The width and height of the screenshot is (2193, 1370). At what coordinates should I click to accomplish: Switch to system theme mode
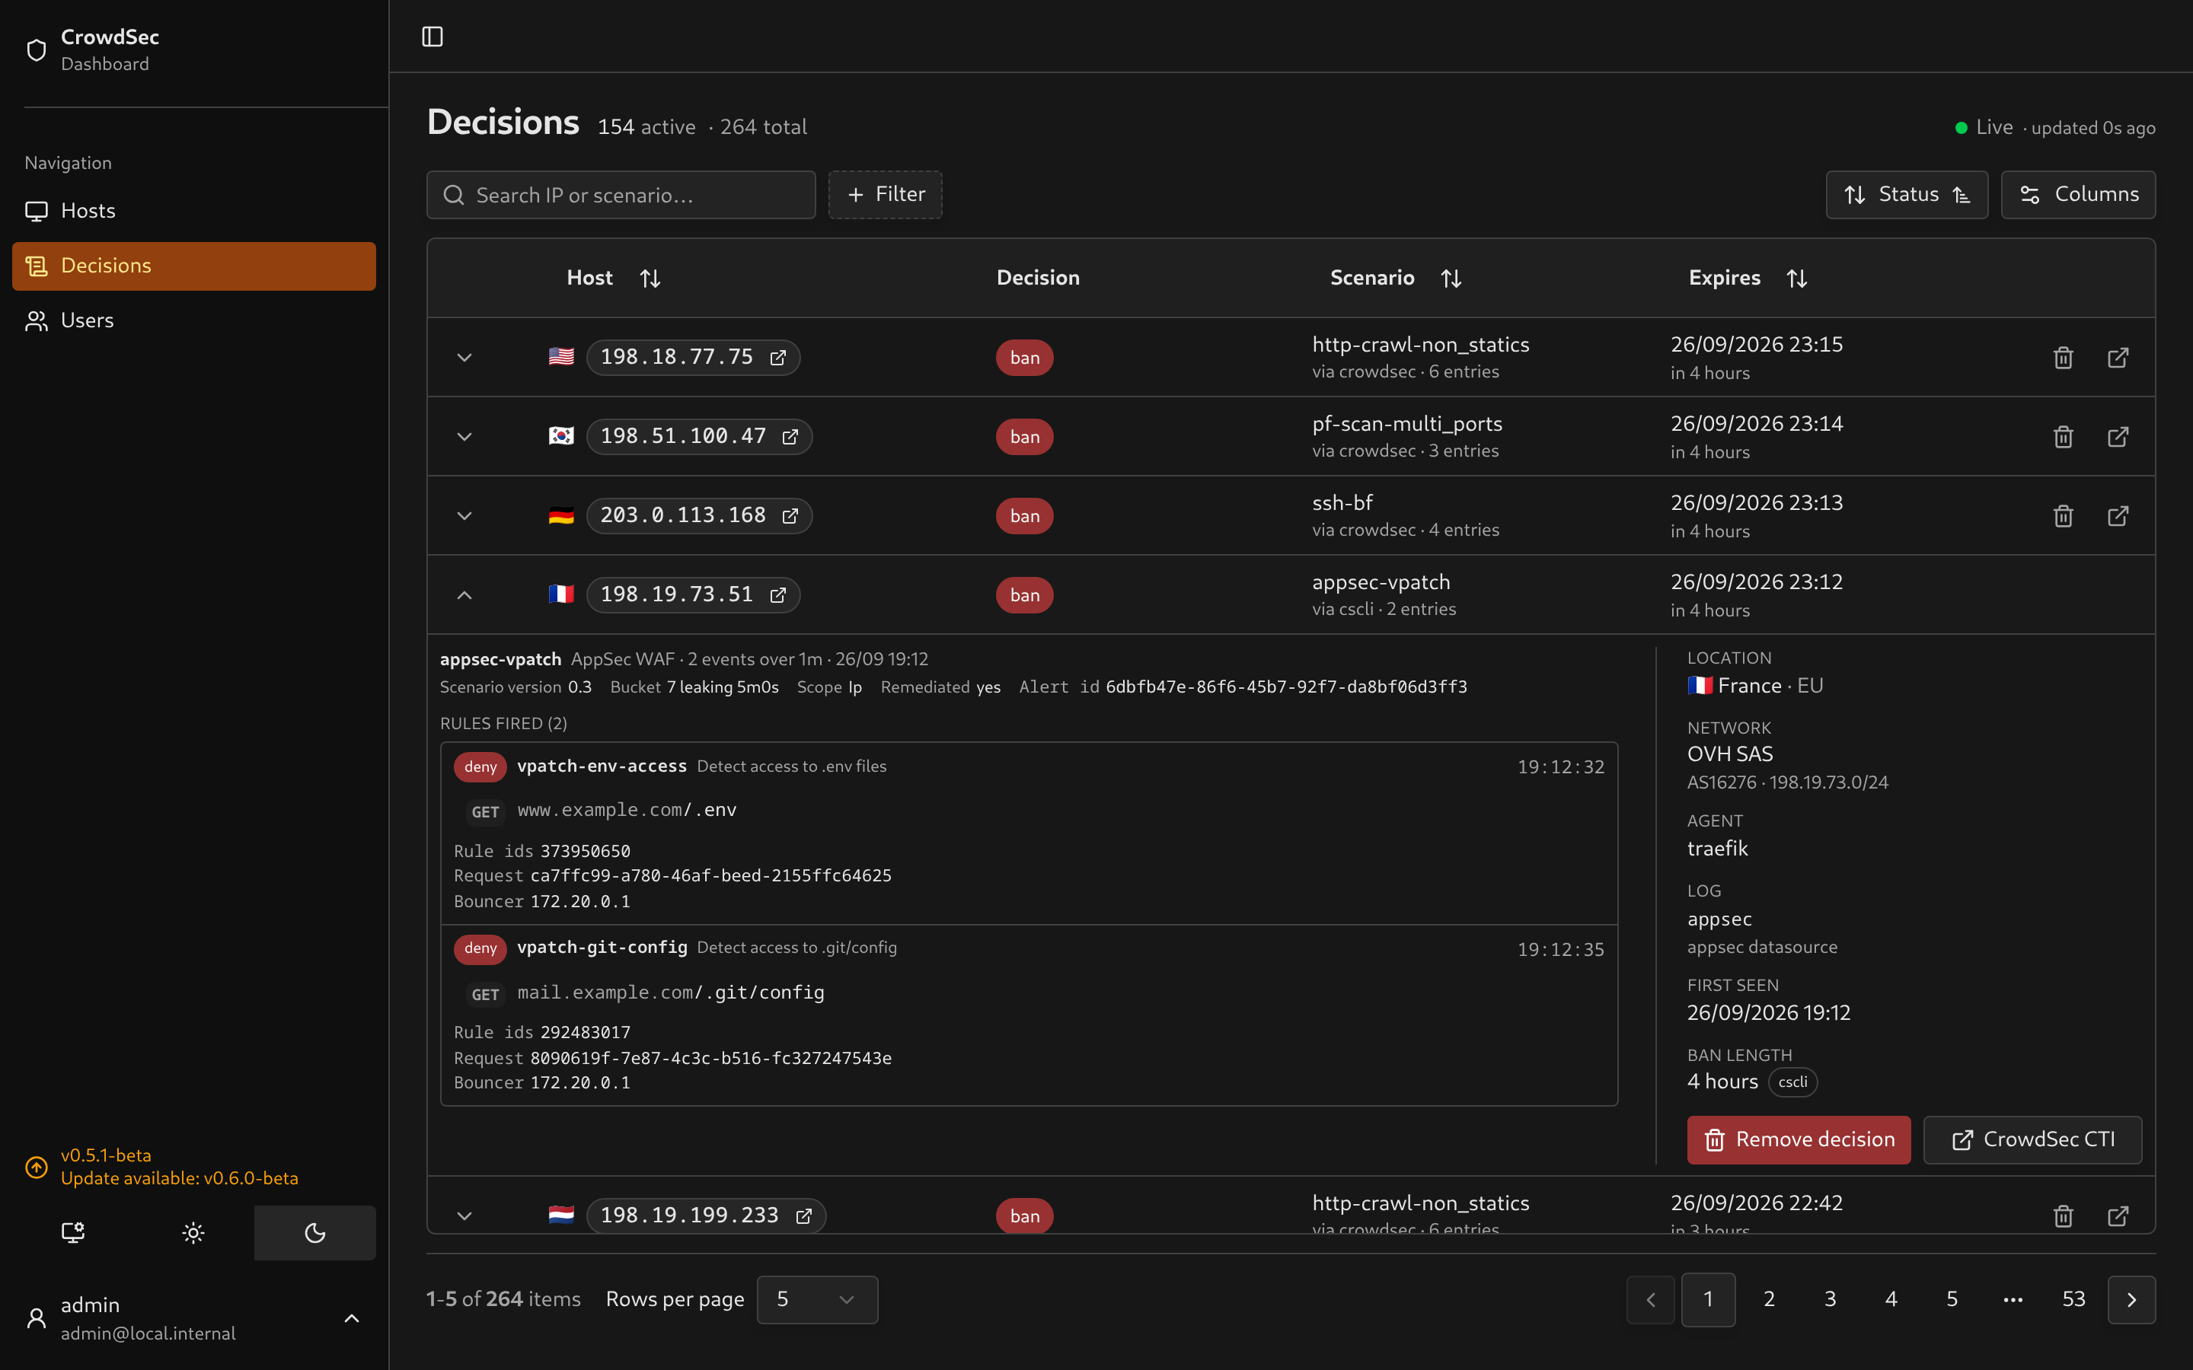coord(72,1232)
